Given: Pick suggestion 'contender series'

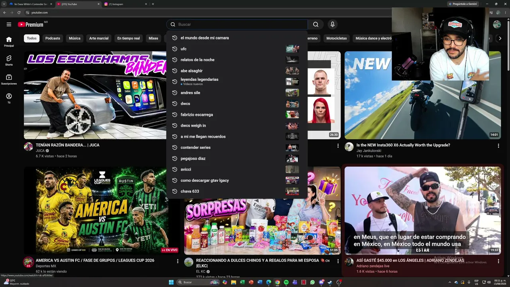Looking at the screenshot, I should [237, 147].
